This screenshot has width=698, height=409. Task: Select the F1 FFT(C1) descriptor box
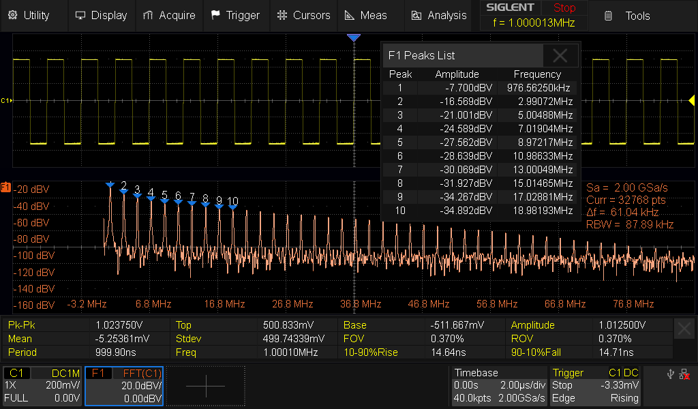[x=124, y=386]
